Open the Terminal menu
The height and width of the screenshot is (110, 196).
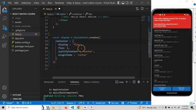coord(59,3)
